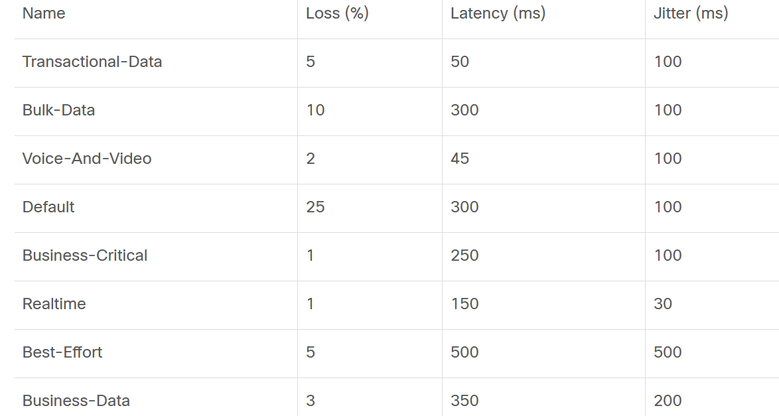Image resolution: width=779 pixels, height=416 pixels.
Task: Click Realtime's jitter value 30
Action: click(x=663, y=304)
